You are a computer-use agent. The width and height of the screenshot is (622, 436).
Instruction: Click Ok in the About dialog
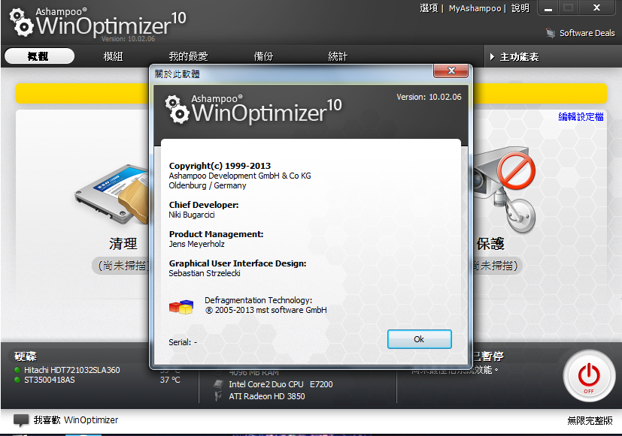pos(419,339)
